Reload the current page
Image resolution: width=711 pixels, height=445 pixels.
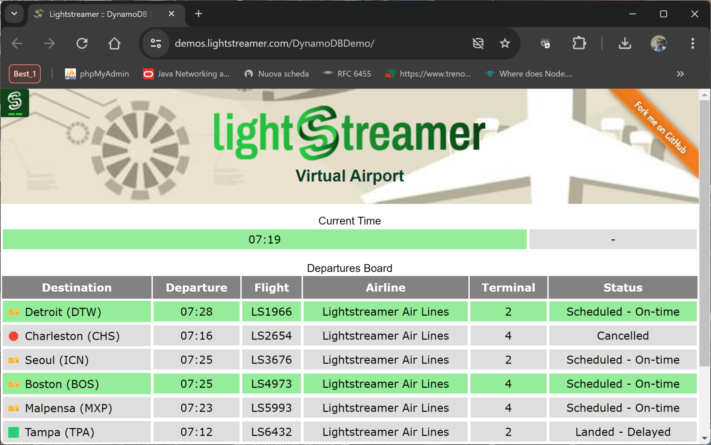(82, 43)
